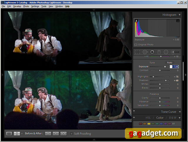
Task: Toggle the Original Photo indicator
Action: pyautogui.click(x=136, y=45)
